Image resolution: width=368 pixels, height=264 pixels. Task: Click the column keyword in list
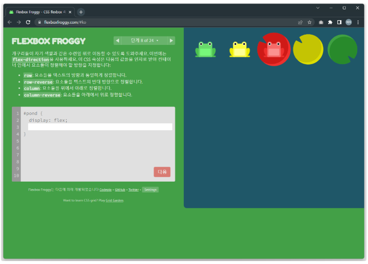coord(32,88)
